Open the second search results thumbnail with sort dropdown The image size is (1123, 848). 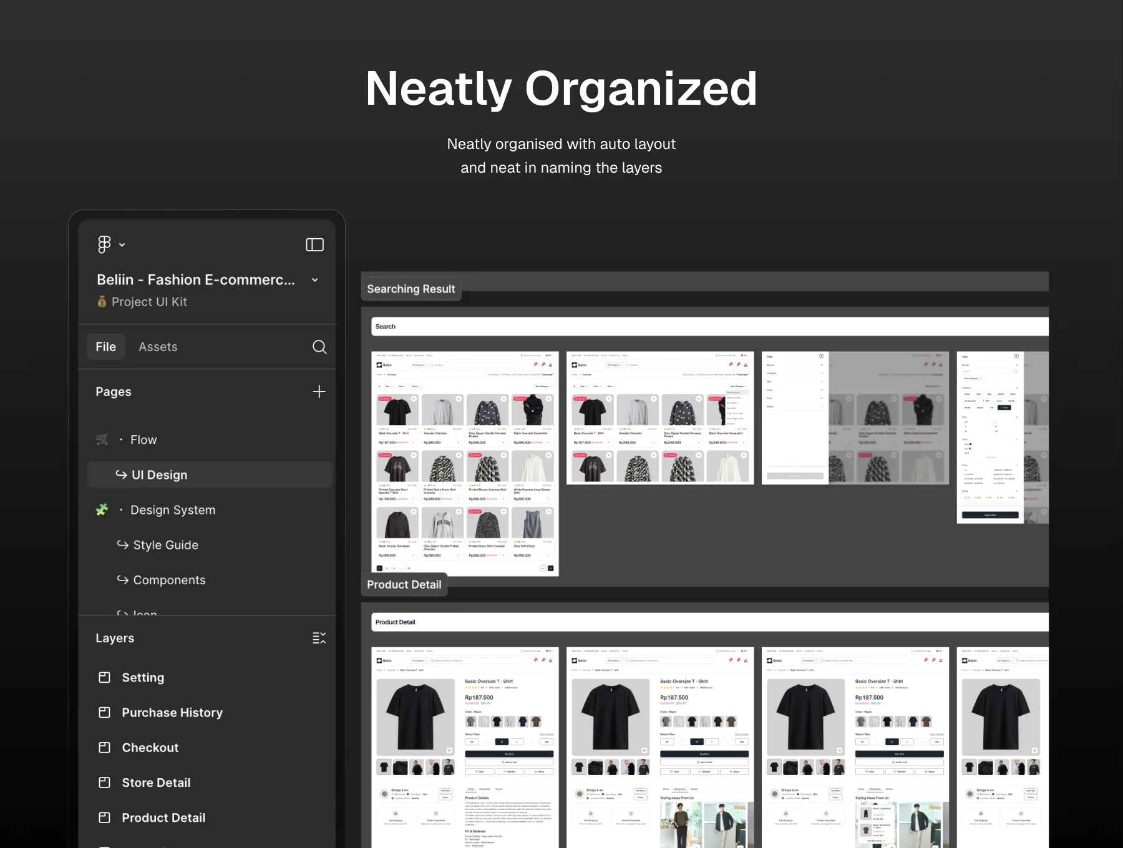pos(660,418)
